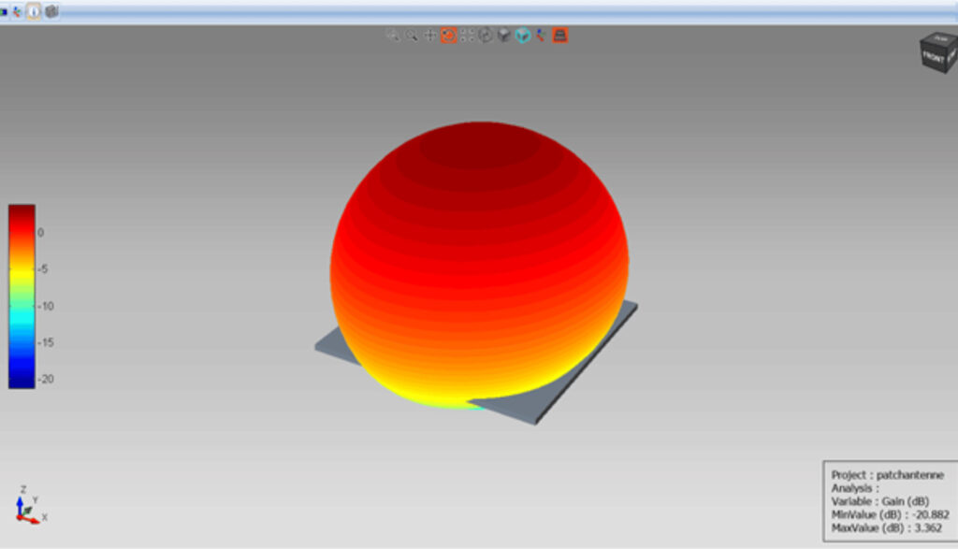Toggle the highlighted orange rotate mode
958x549 pixels.
click(446, 36)
